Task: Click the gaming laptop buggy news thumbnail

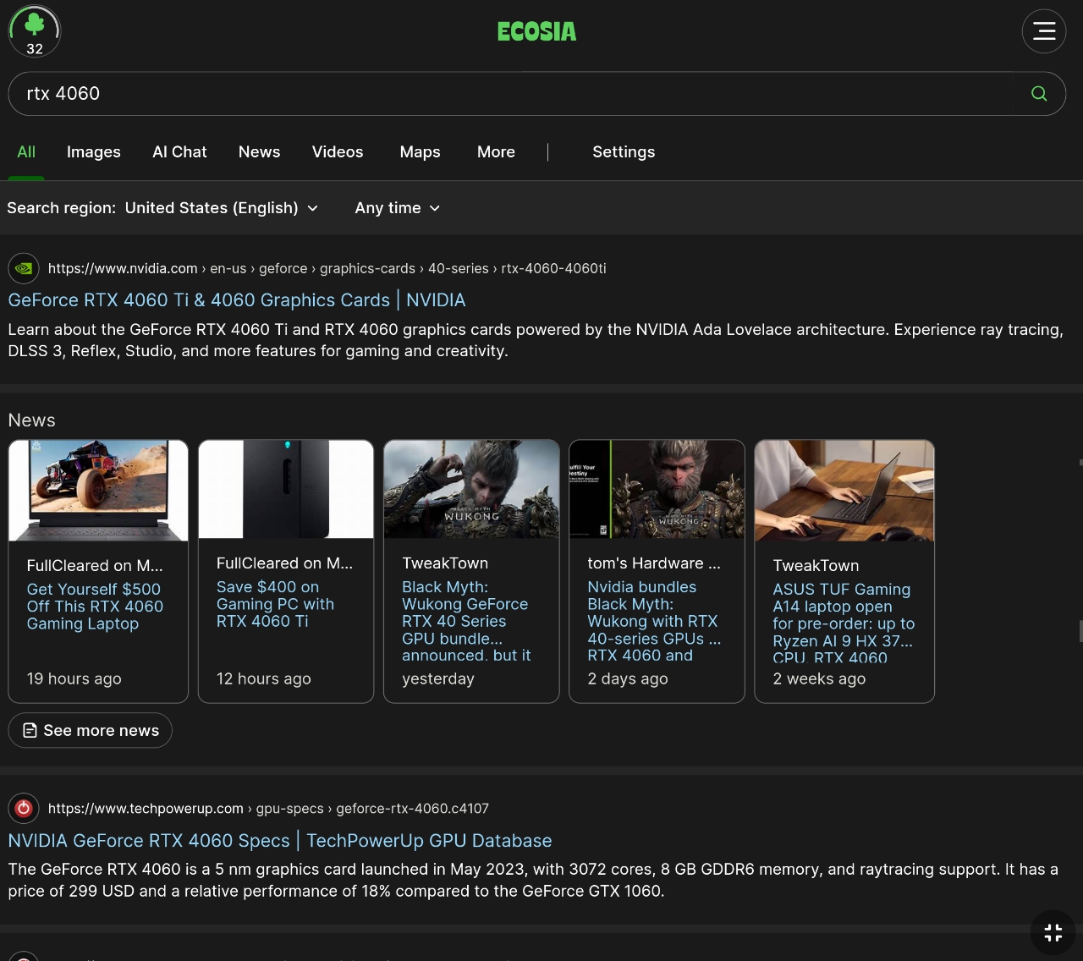Action: pyautogui.click(x=98, y=491)
